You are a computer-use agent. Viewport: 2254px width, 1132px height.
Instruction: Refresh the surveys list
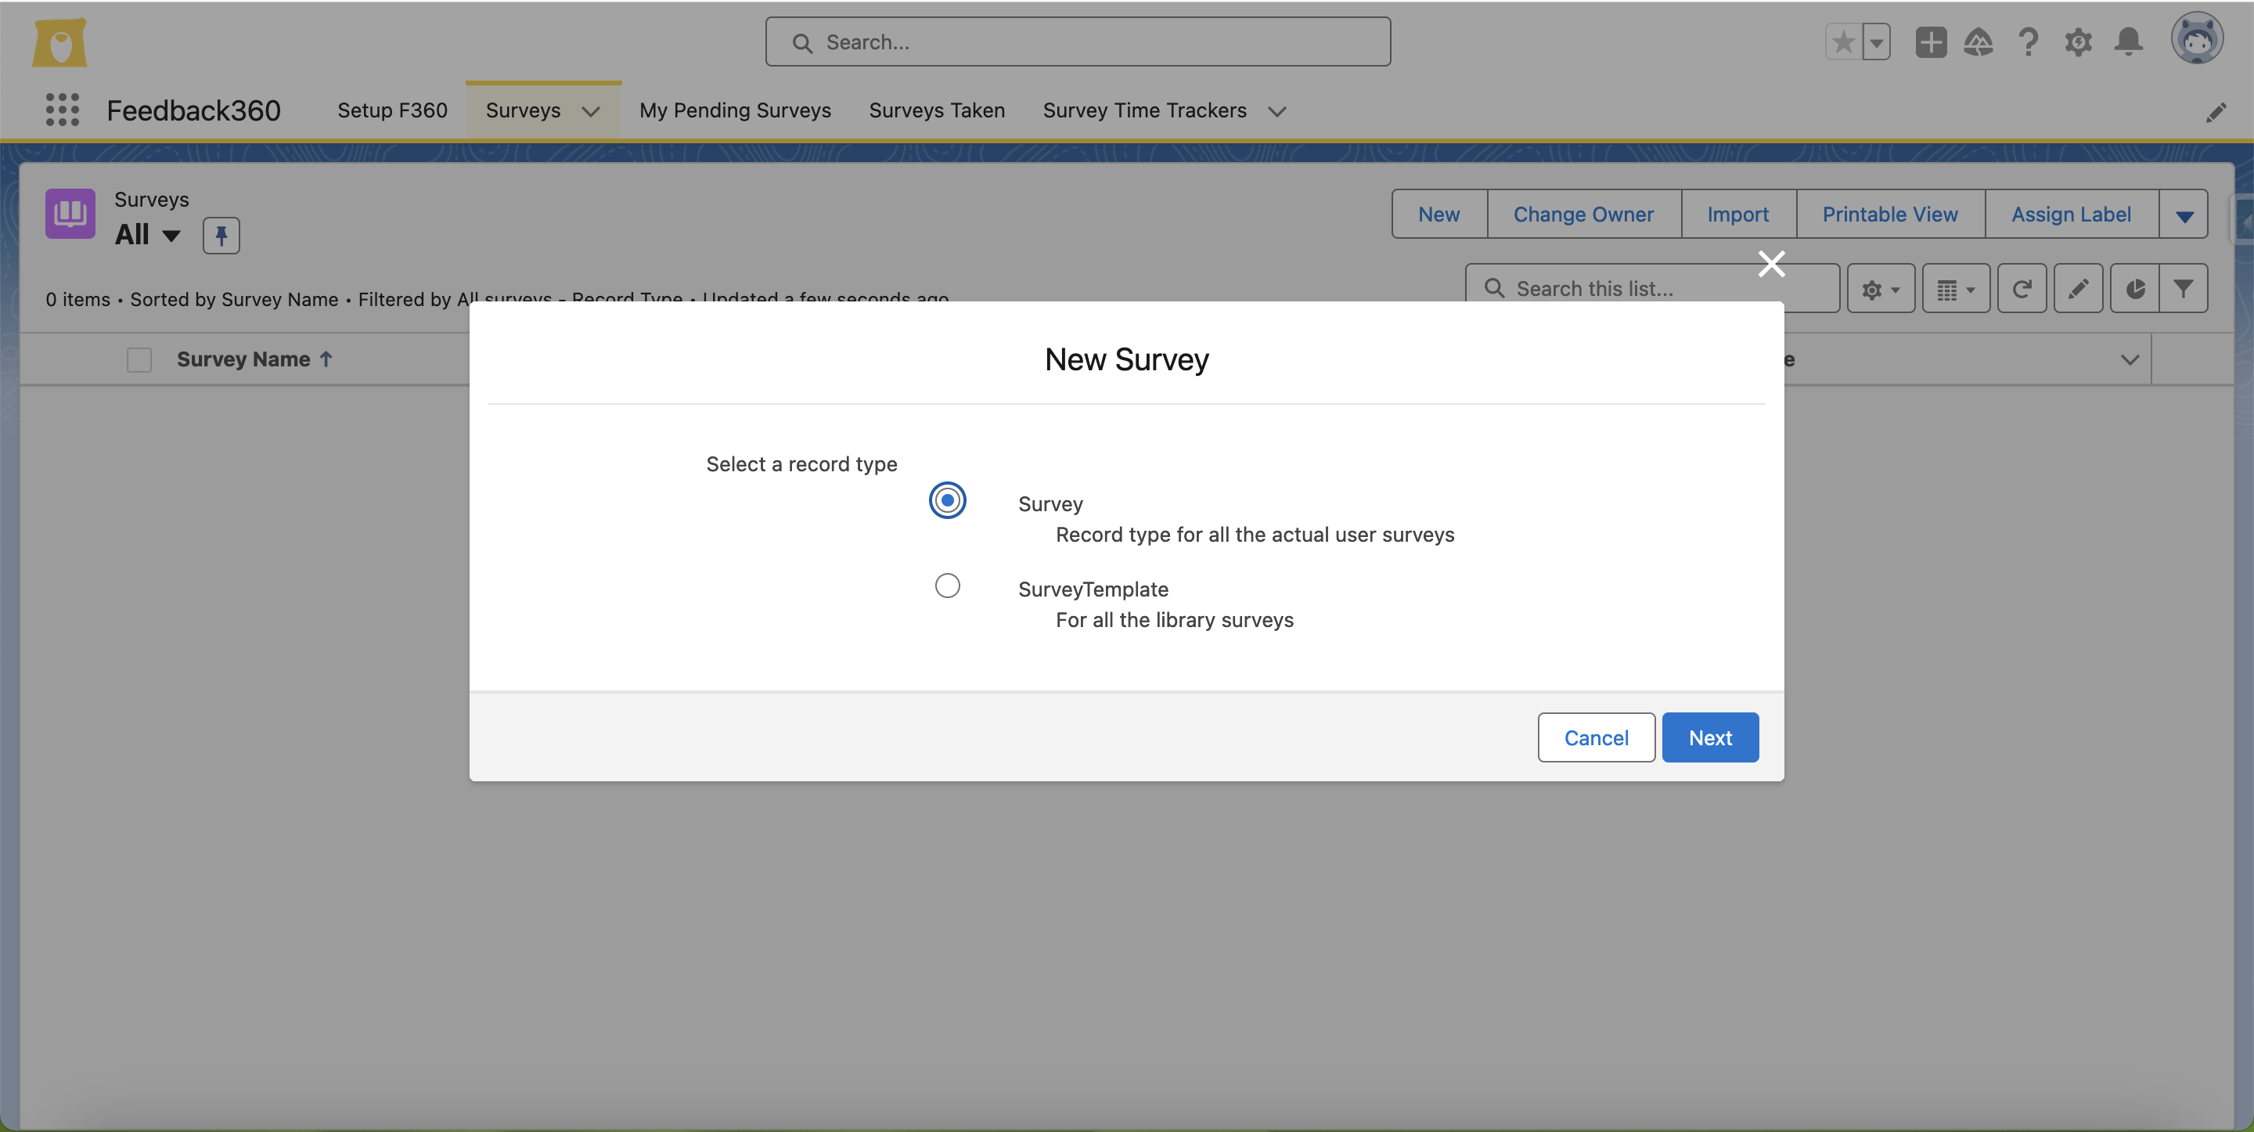(x=2022, y=289)
